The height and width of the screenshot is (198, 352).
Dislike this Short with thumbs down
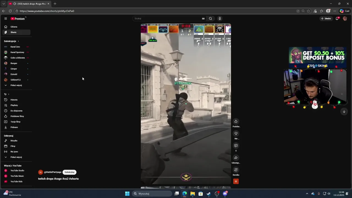point(236,133)
